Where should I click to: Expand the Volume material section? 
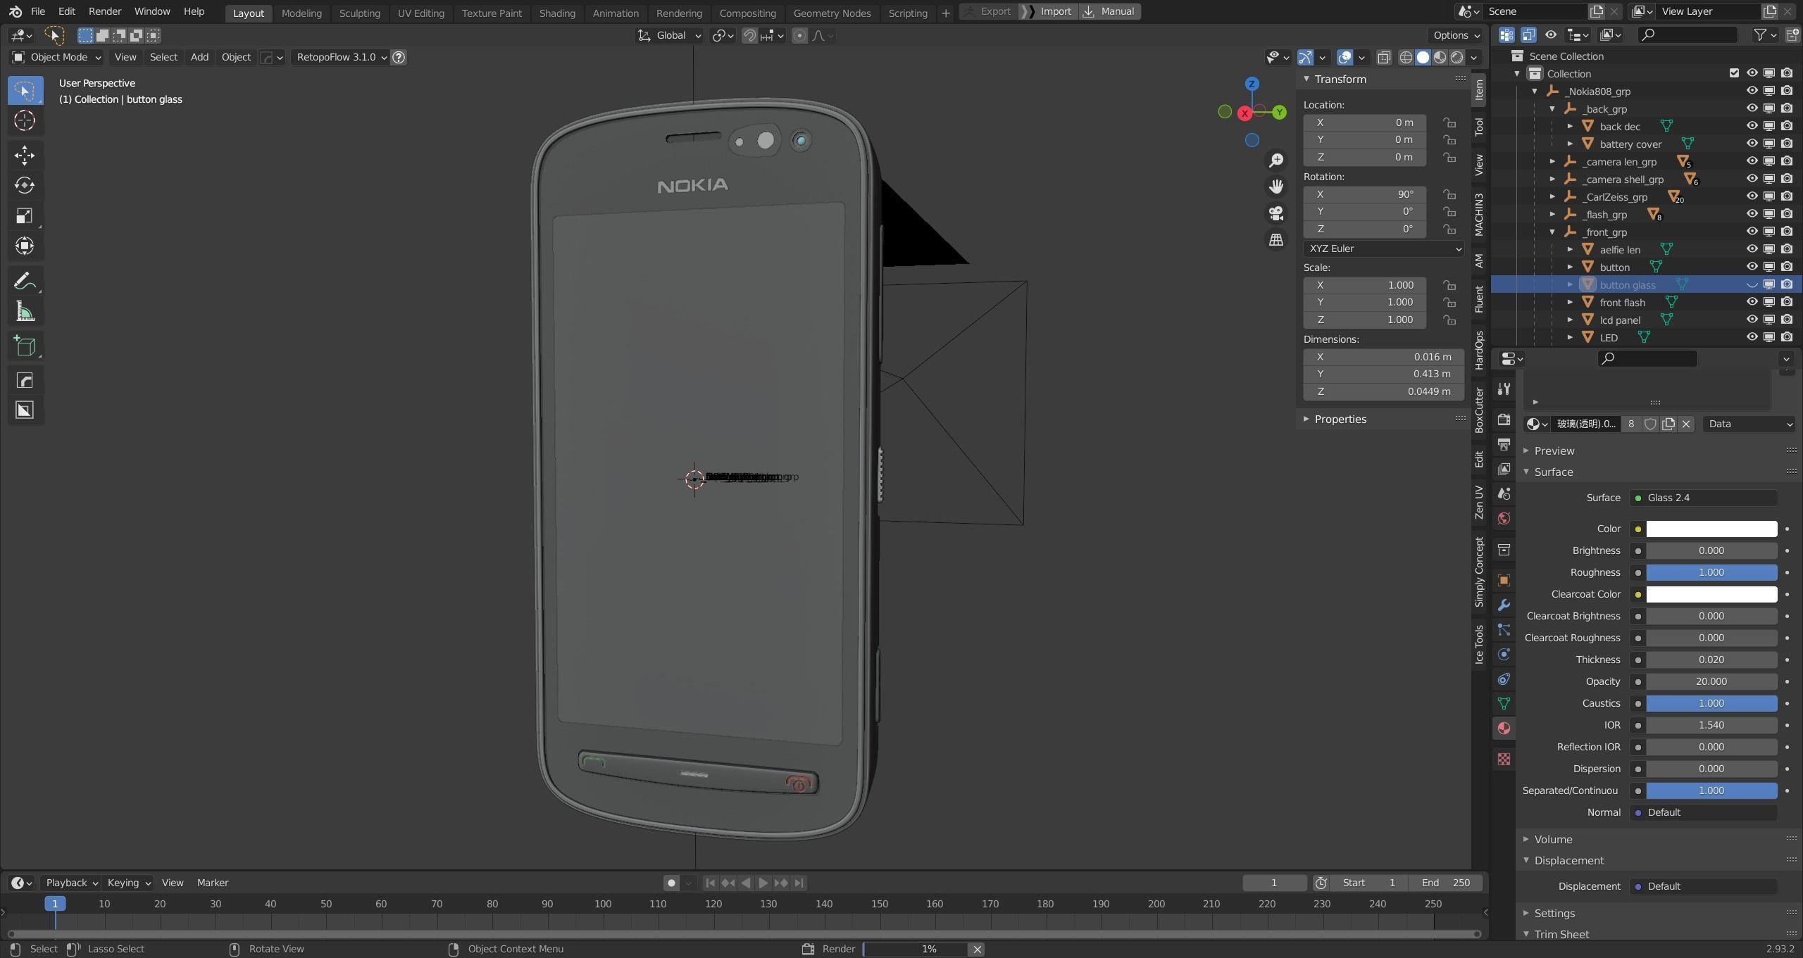tap(1553, 839)
